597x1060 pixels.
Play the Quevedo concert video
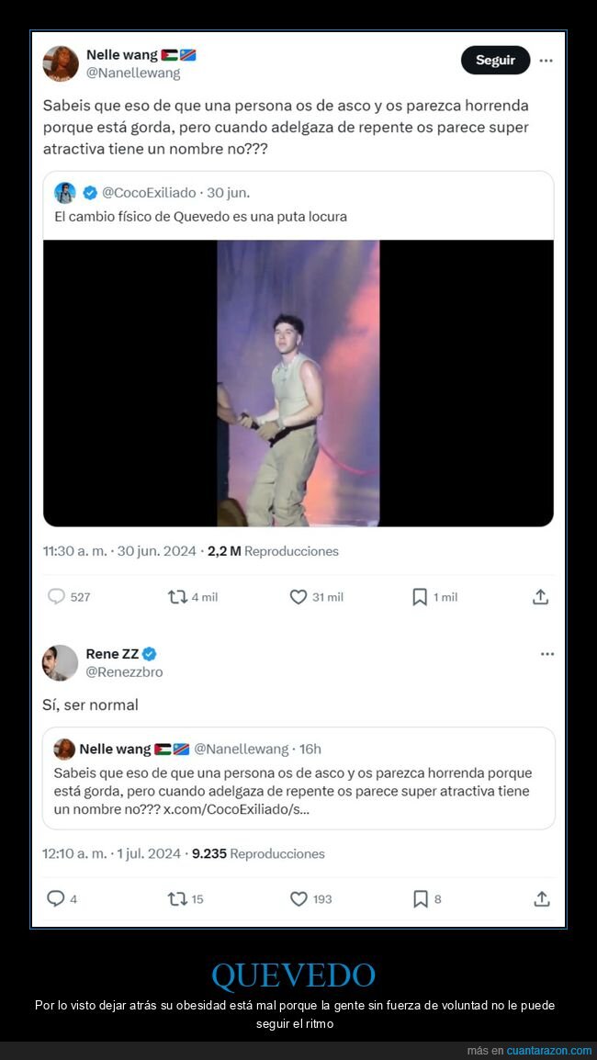[298, 383]
